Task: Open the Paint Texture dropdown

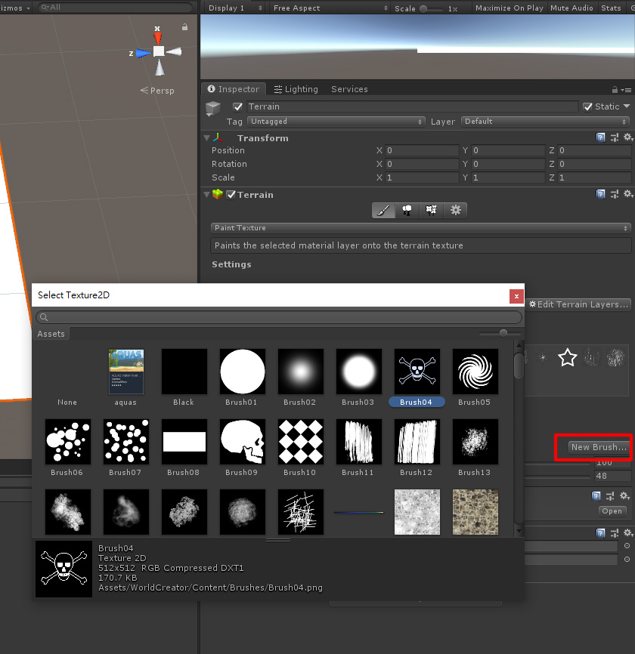Action: (420, 228)
